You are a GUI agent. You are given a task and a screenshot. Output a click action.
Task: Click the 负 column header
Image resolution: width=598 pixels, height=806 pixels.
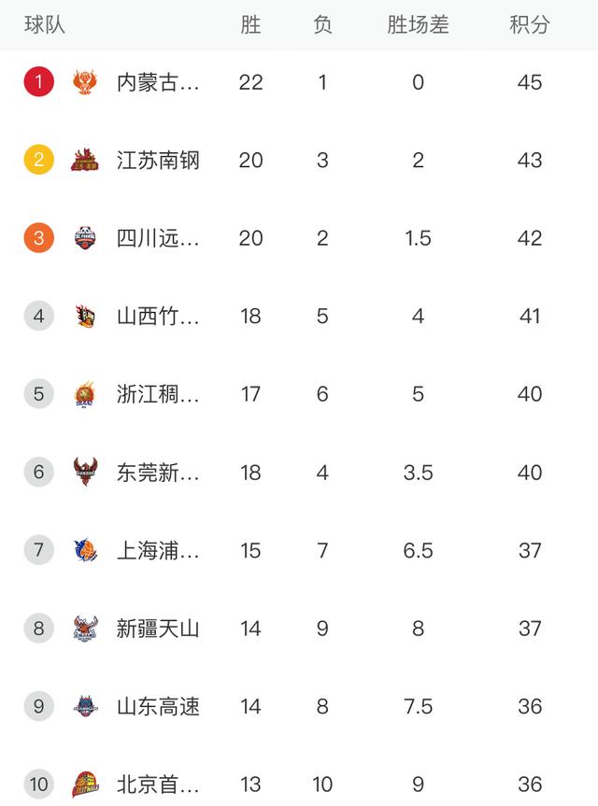click(322, 24)
